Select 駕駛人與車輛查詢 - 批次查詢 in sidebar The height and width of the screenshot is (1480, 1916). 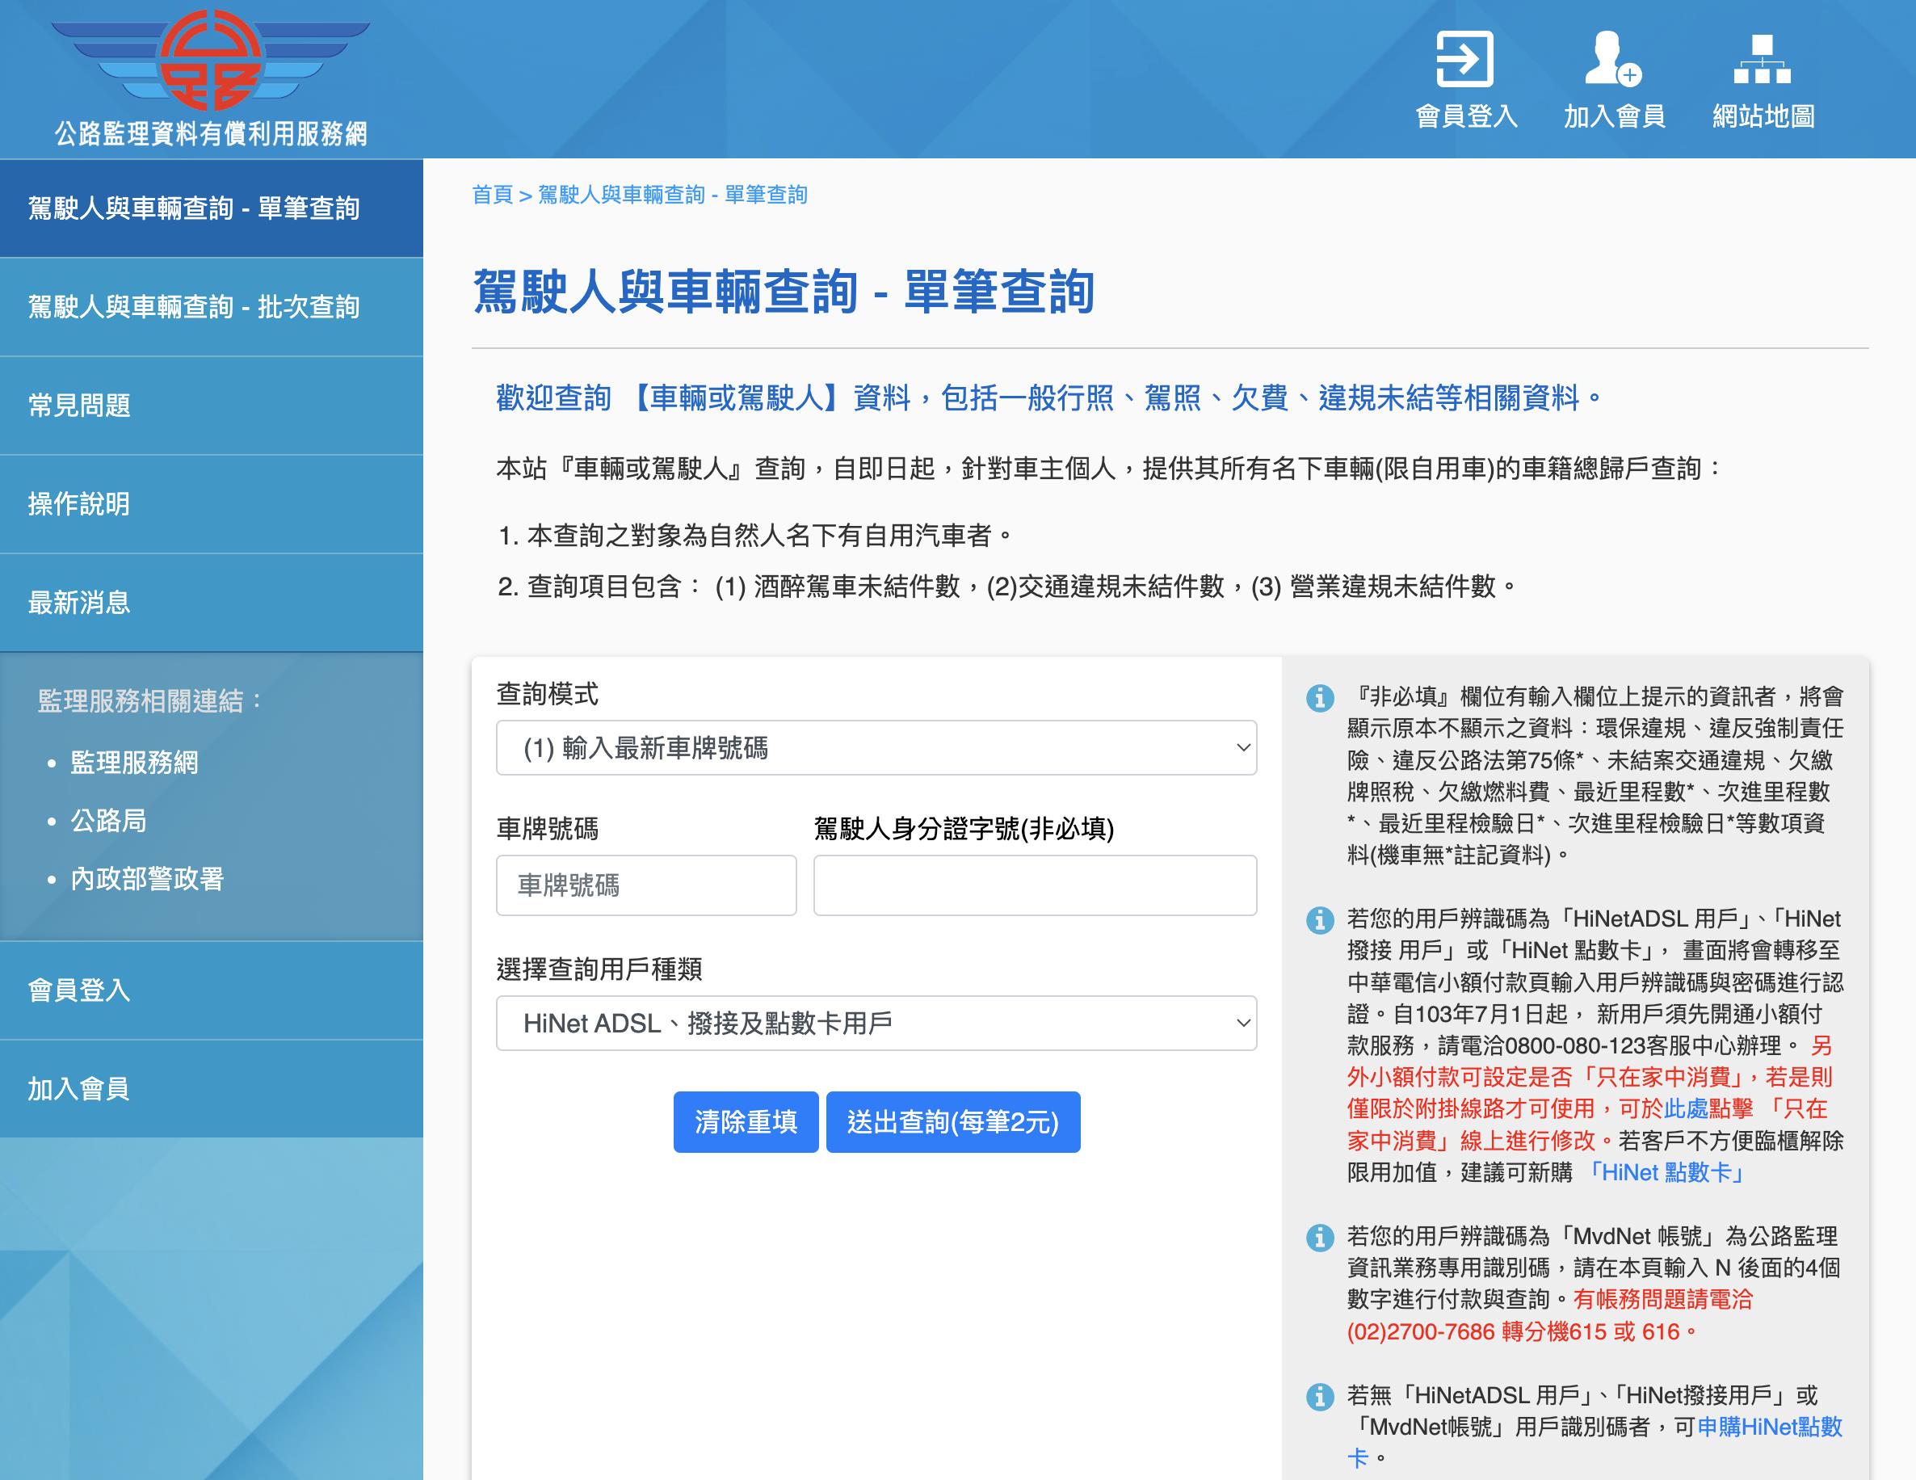pyautogui.click(x=194, y=307)
